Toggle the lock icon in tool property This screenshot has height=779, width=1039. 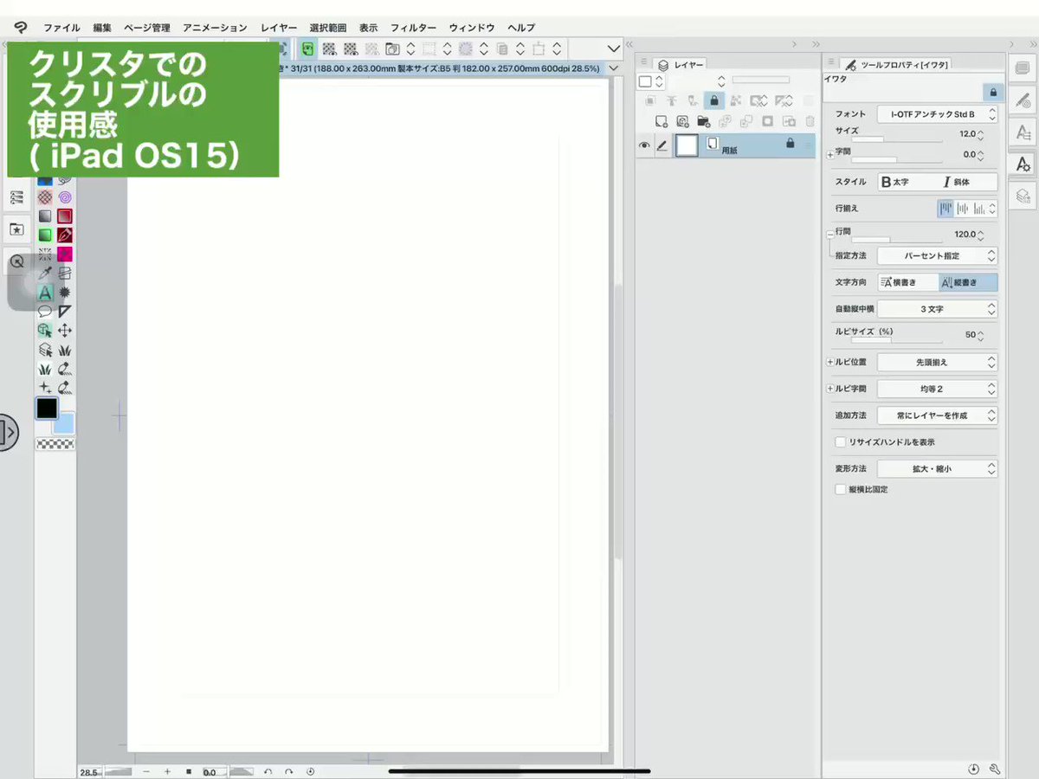pos(992,91)
